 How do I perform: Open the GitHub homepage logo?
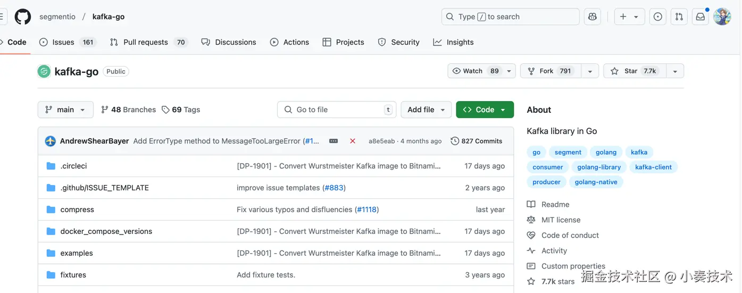(23, 16)
